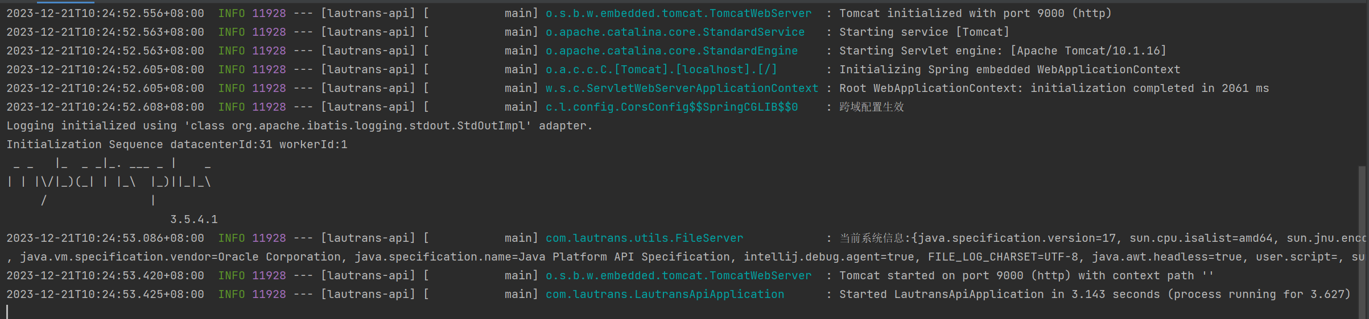This screenshot has width=1369, height=319.
Task: Click the com.lautrans.LautransApiApplication class name
Action: [x=665, y=294]
